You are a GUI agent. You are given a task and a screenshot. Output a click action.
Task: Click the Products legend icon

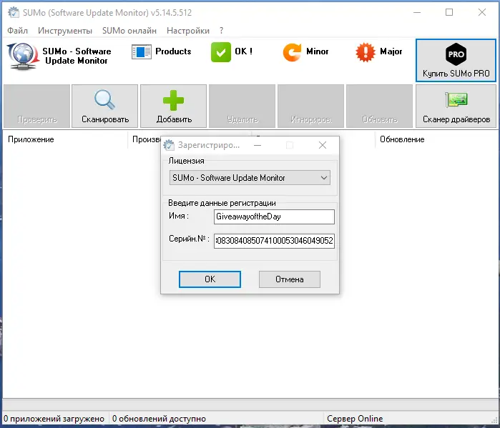click(141, 51)
